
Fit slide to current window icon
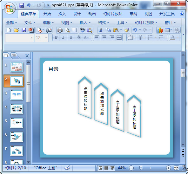[176, 168]
